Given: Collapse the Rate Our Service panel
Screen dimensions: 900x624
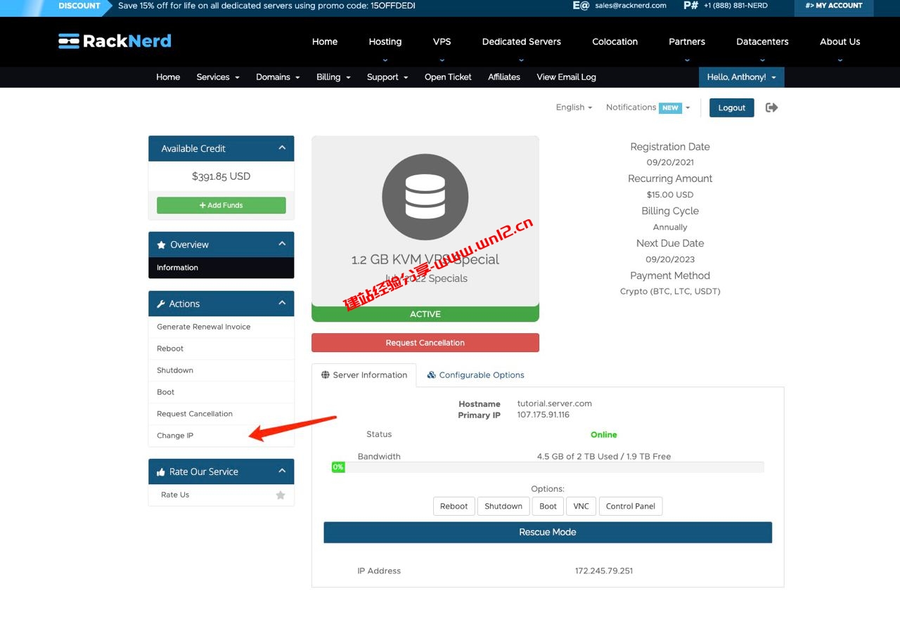Looking at the screenshot, I should tap(282, 472).
